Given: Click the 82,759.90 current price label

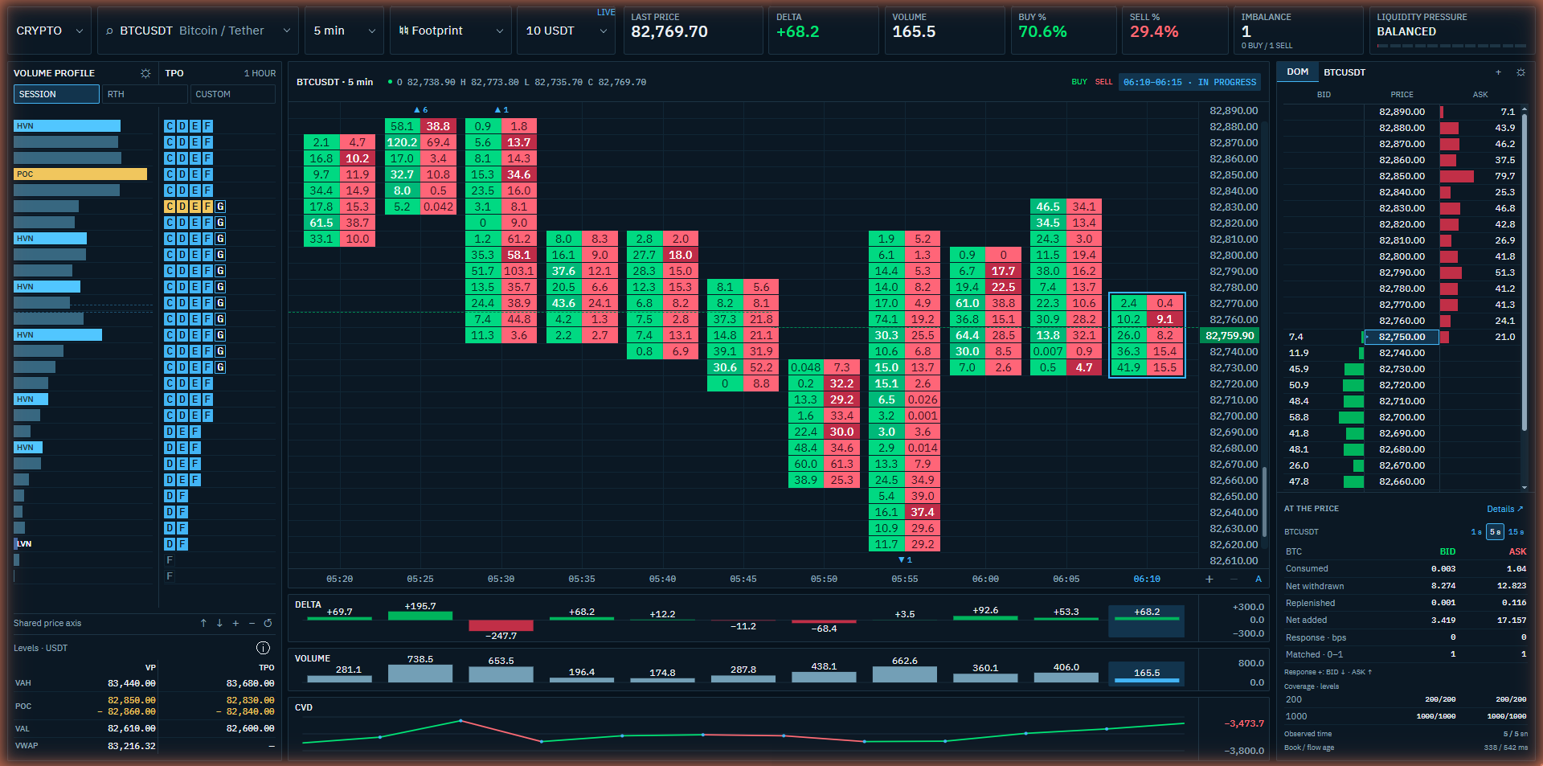Looking at the screenshot, I should 1230,335.
